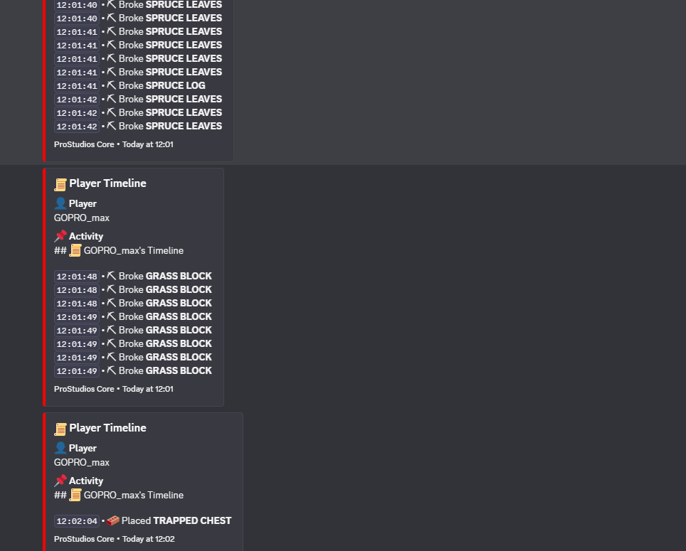
Task: Click ProStudios Core footer under spruce leaves list
Action: pos(114,144)
